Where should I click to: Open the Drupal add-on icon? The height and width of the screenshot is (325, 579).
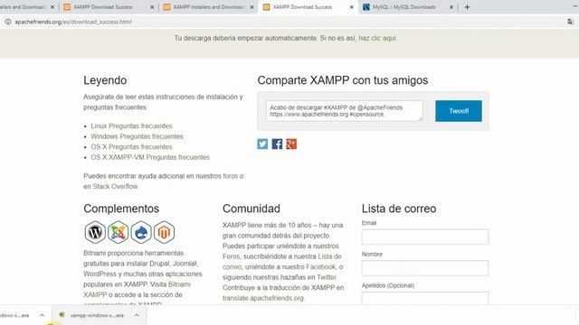click(141, 232)
